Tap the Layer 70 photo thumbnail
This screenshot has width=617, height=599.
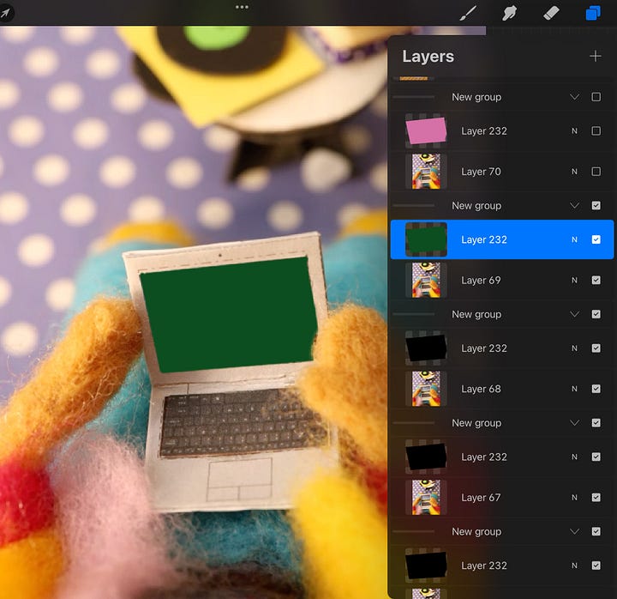[426, 172]
